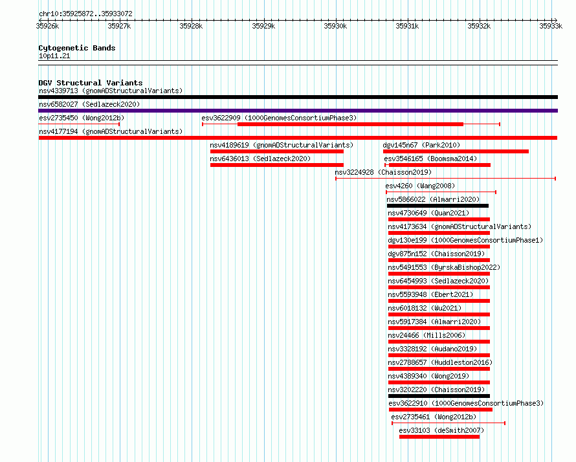Click the nsv4177194 gnomADStructuralVariants label
This screenshot has height=462, width=576.
pyautogui.click(x=111, y=131)
